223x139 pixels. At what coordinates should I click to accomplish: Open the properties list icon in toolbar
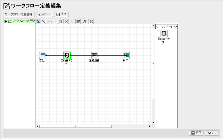click(78, 22)
